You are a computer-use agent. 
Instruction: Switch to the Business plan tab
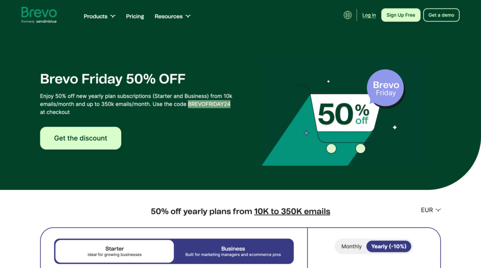[233, 252]
